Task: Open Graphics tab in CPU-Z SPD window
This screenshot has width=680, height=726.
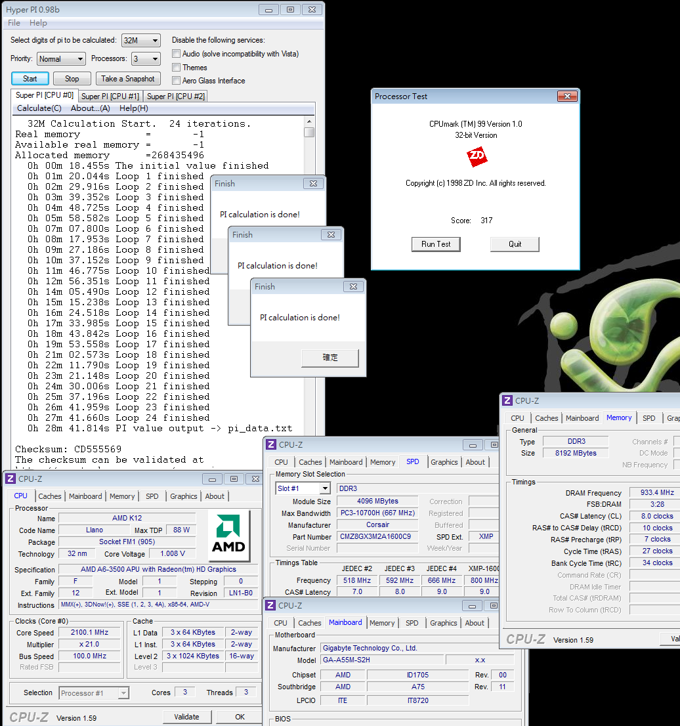Action: click(x=444, y=462)
